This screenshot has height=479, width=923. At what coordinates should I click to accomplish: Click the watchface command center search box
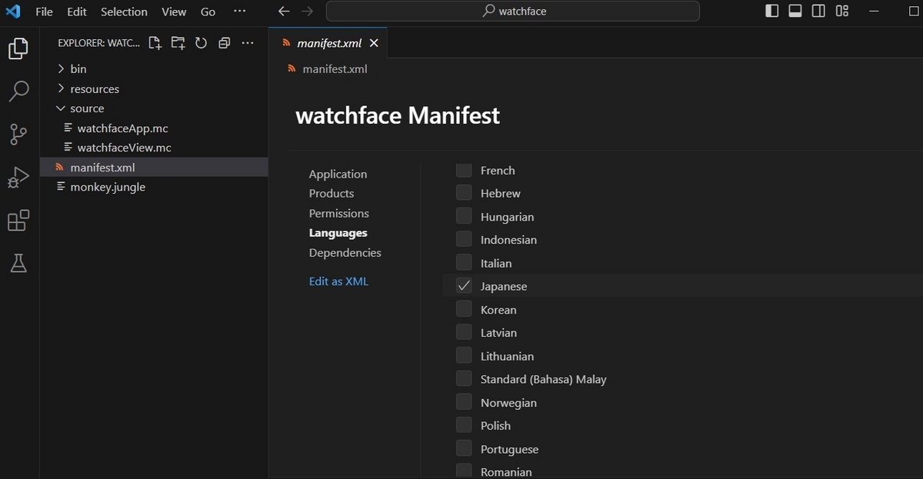[513, 11]
